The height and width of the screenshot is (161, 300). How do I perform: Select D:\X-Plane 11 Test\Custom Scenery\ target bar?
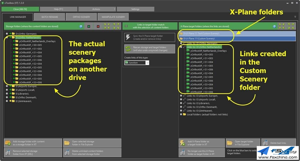pos(237,33)
